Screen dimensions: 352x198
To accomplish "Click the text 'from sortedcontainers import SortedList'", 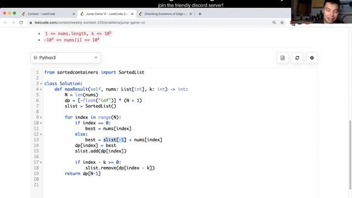I will point(94,72).
